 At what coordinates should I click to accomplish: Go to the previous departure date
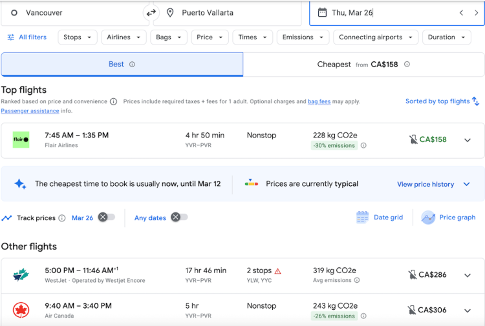462,13
